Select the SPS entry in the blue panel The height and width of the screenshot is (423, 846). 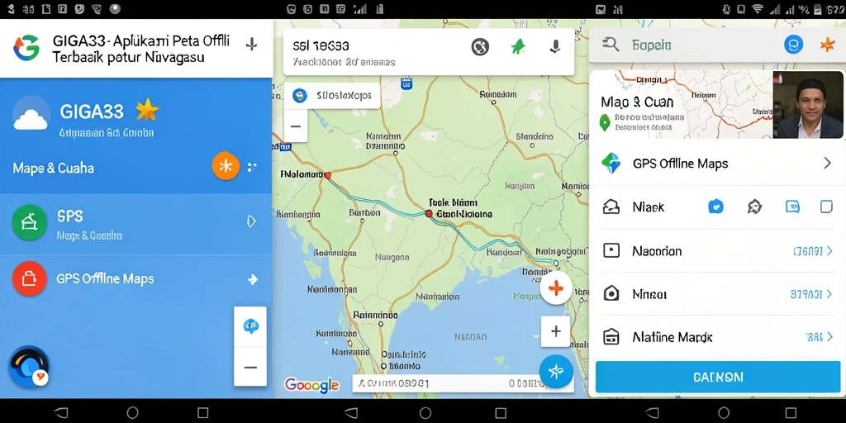pyautogui.click(x=135, y=224)
